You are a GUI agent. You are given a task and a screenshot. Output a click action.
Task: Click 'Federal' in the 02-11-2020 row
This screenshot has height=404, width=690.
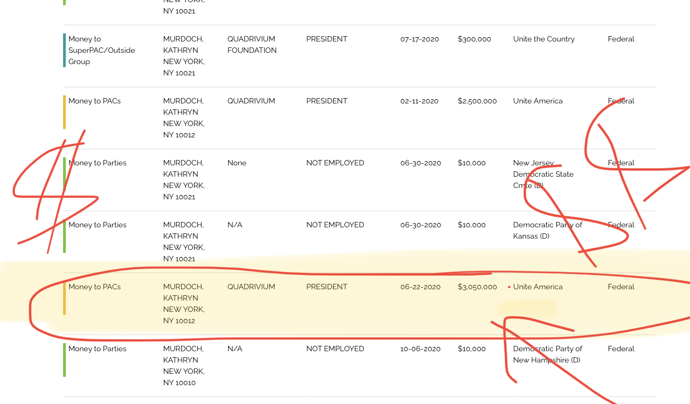pos(621,101)
